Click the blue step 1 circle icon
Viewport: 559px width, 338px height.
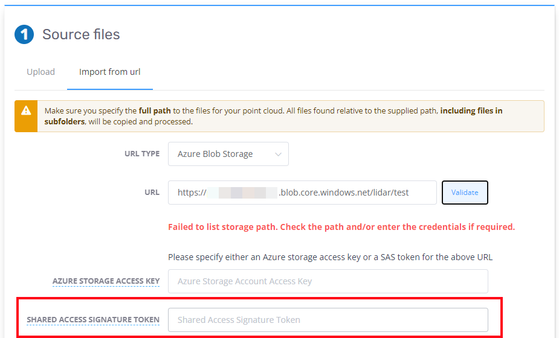[x=24, y=34]
